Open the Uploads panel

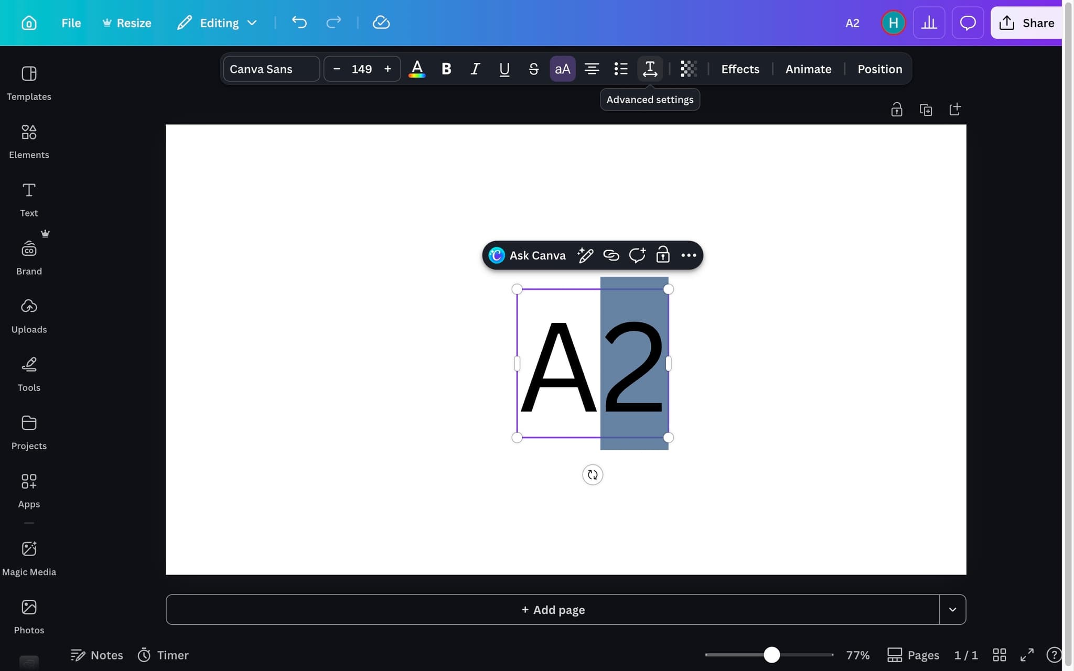(29, 315)
